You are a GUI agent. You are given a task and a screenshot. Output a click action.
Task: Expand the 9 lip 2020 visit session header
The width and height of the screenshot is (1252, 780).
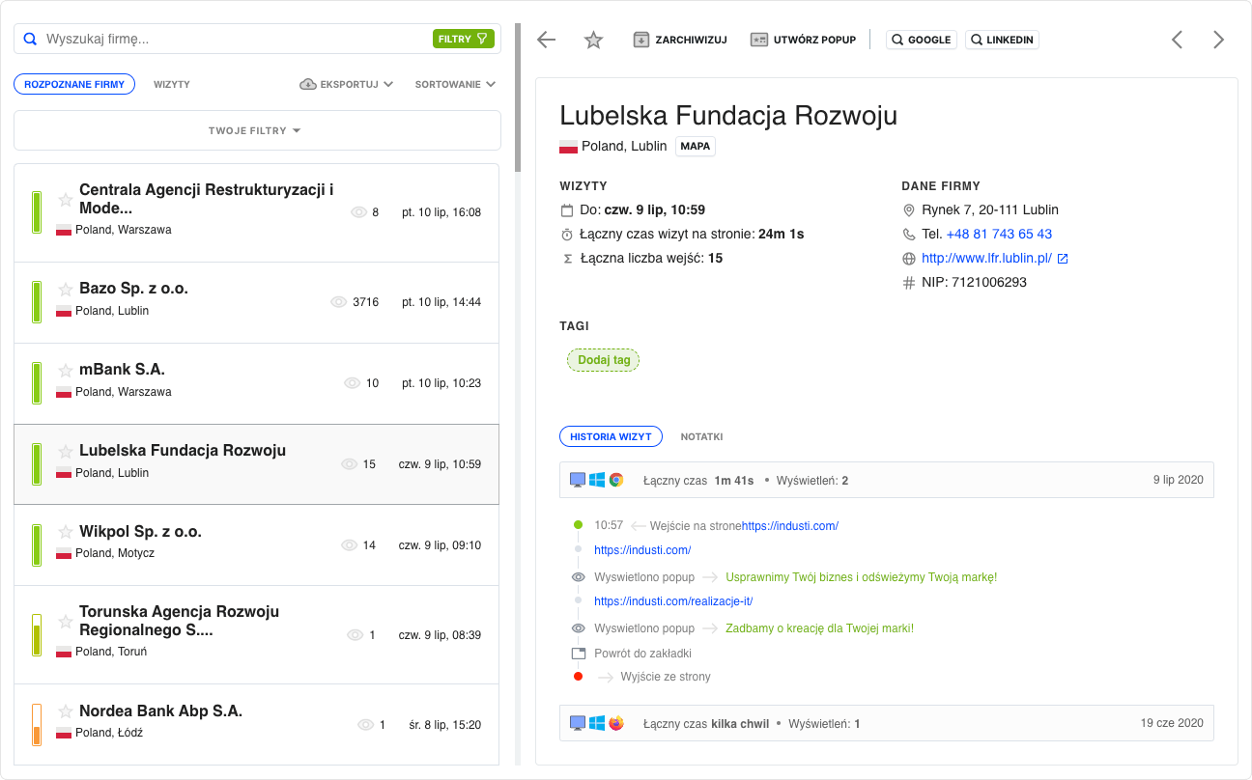[x=886, y=480]
